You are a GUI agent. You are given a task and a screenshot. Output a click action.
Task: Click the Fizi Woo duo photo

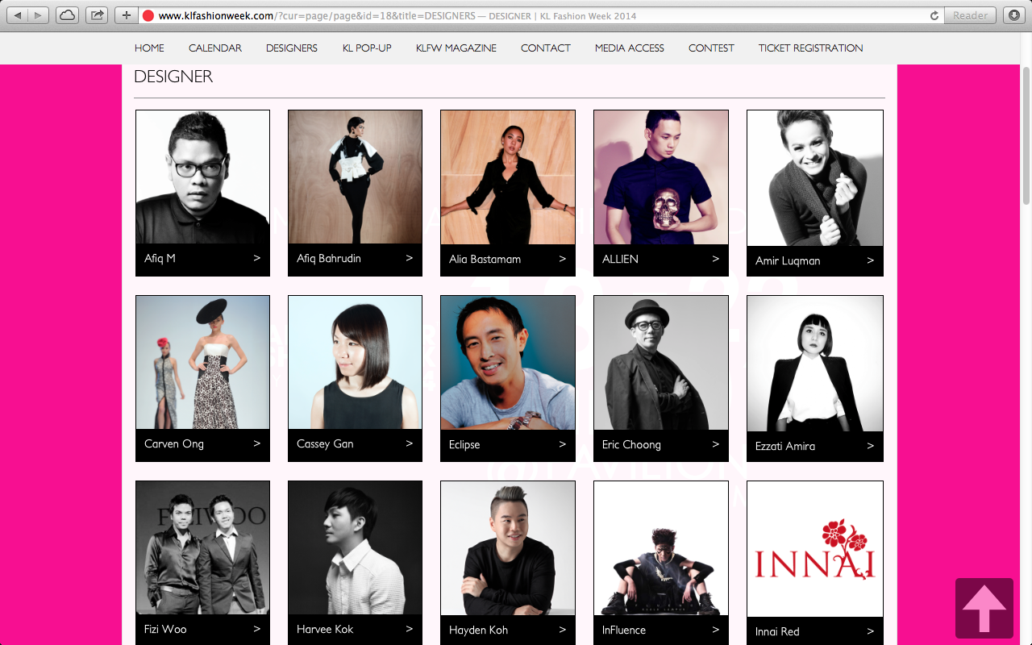coord(202,548)
